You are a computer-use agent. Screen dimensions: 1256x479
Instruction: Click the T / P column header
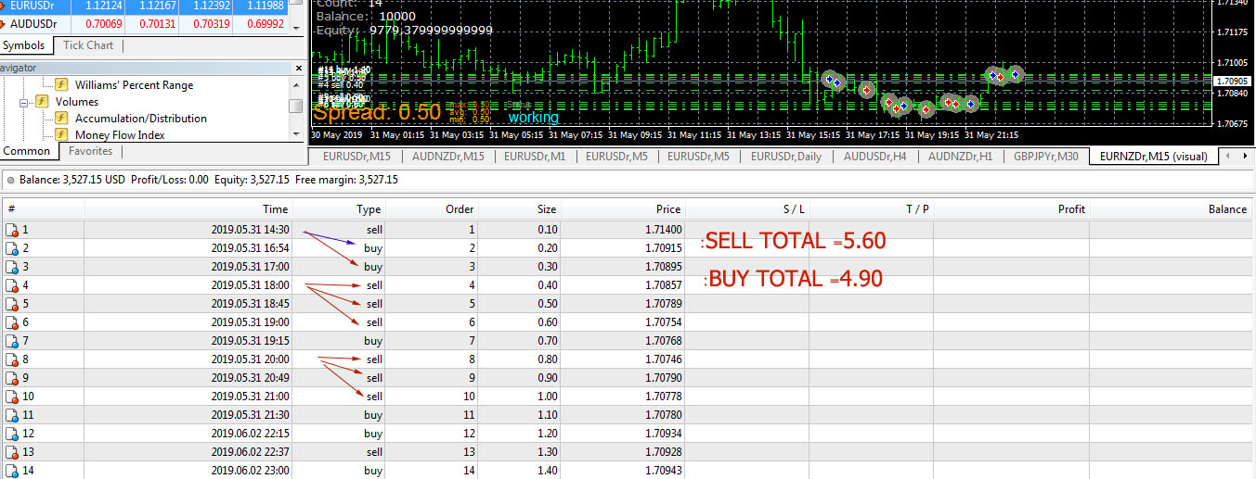pos(872,209)
